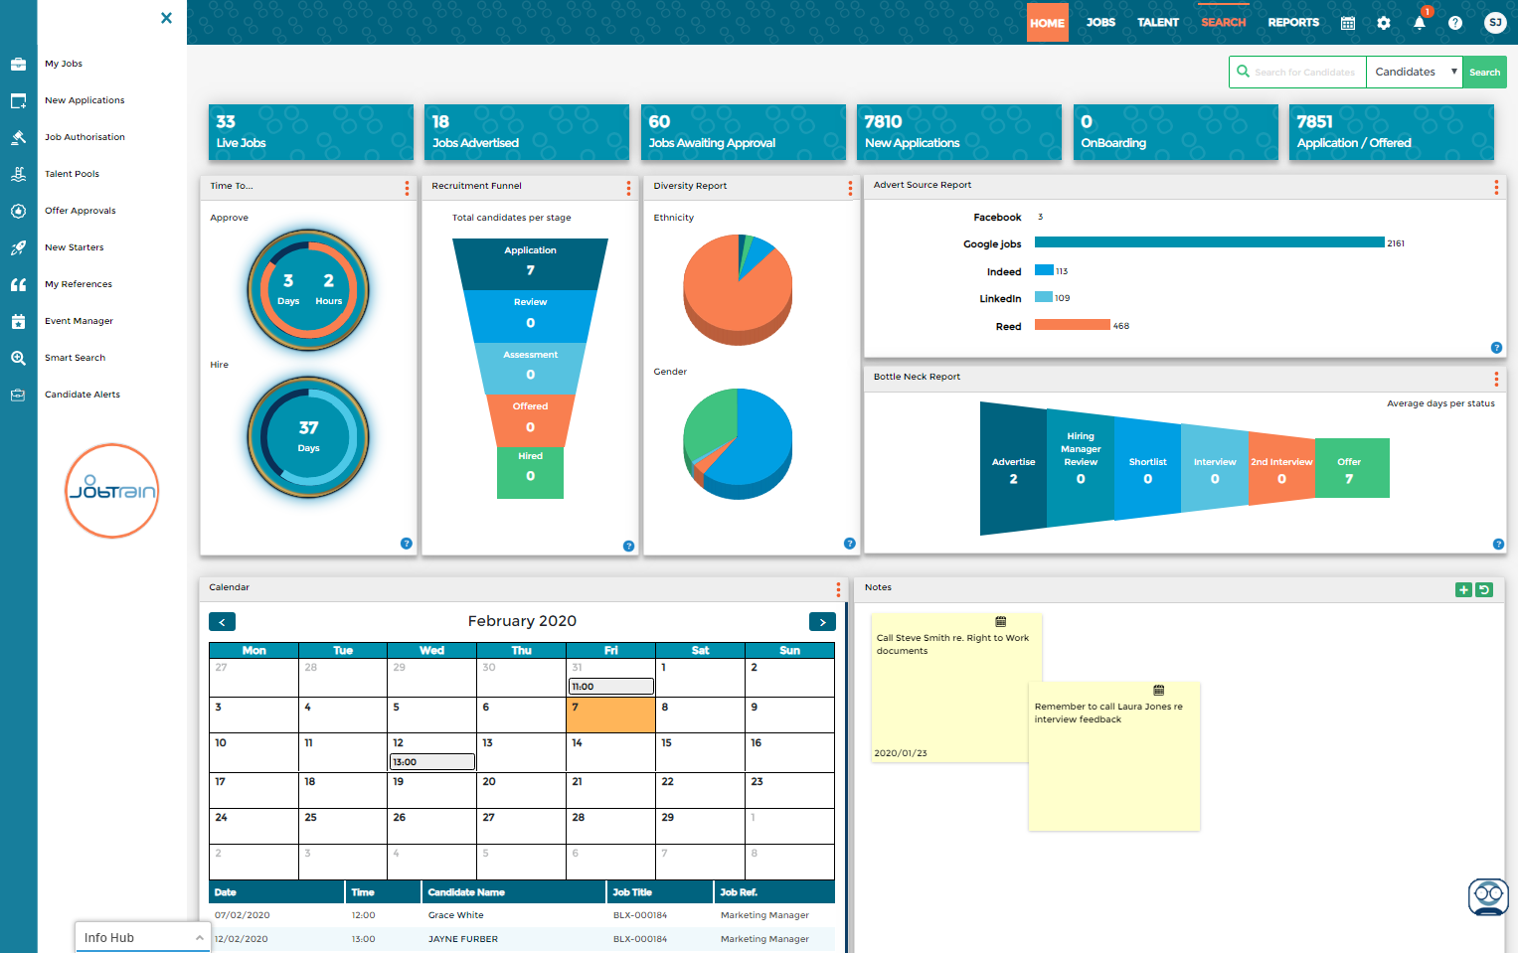Open the calendar icon in the top bar
Image resolution: width=1518 pixels, height=953 pixels.
pyautogui.click(x=1347, y=22)
